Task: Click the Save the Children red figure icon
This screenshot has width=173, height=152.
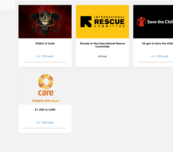Action: [141, 22]
